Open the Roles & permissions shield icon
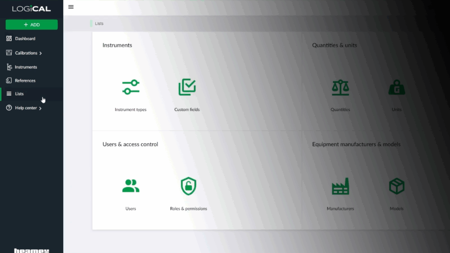Image resolution: width=450 pixels, height=253 pixels. [x=188, y=186]
